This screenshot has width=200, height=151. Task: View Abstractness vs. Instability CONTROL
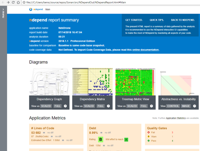coord(173,106)
